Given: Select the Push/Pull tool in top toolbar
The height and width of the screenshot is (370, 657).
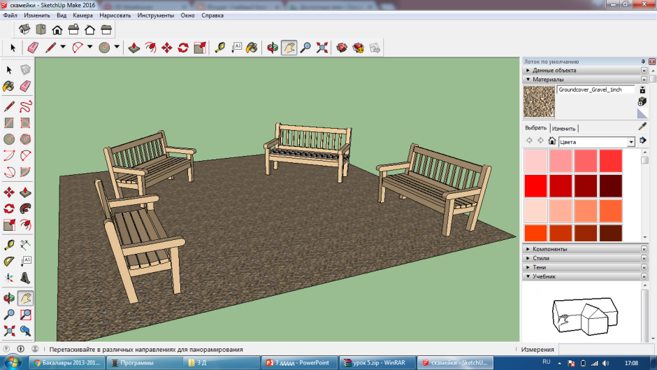Looking at the screenshot, I should click(x=134, y=48).
